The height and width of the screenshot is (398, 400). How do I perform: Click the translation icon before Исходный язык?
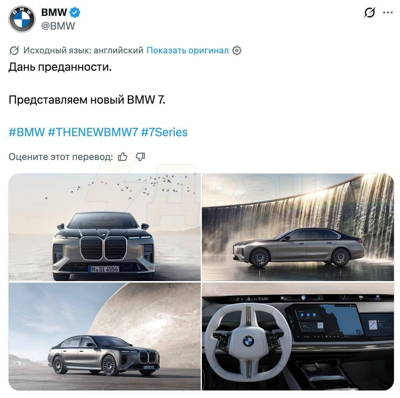pyautogui.click(x=14, y=51)
